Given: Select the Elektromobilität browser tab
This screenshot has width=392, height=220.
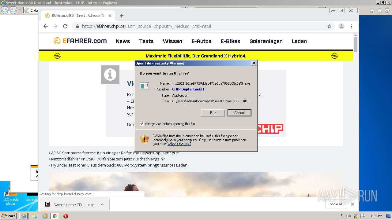Looking at the screenshot, I should pos(78,16).
